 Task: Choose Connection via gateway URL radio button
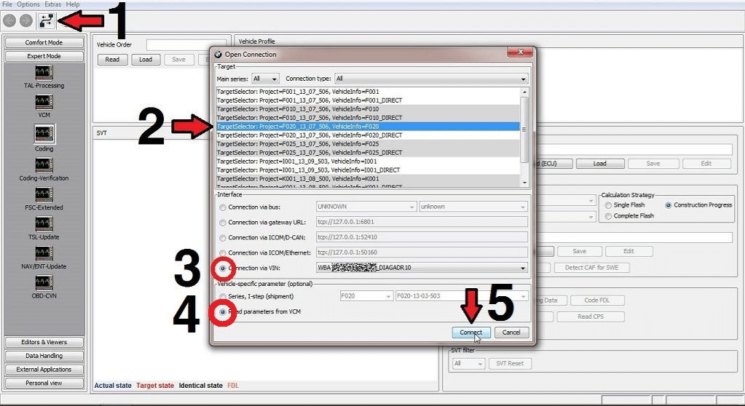click(223, 222)
